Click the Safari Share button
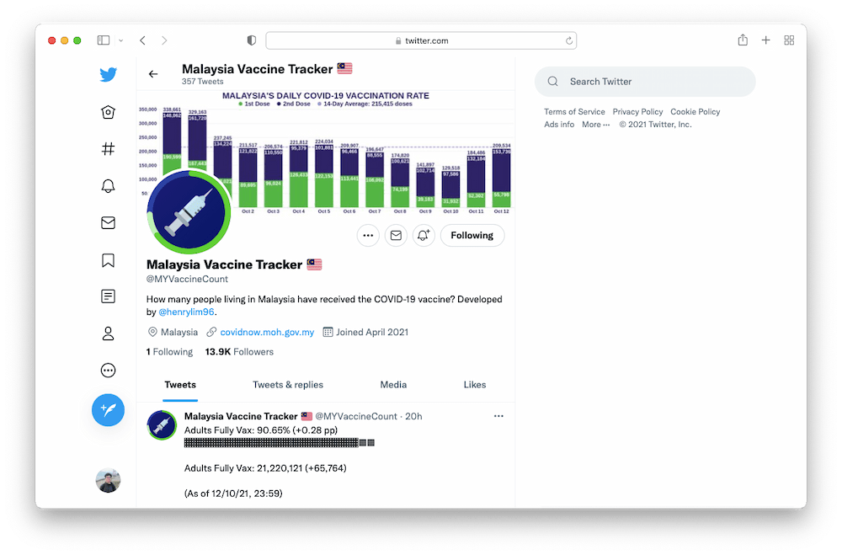The width and height of the screenshot is (842, 555). click(x=743, y=40)
